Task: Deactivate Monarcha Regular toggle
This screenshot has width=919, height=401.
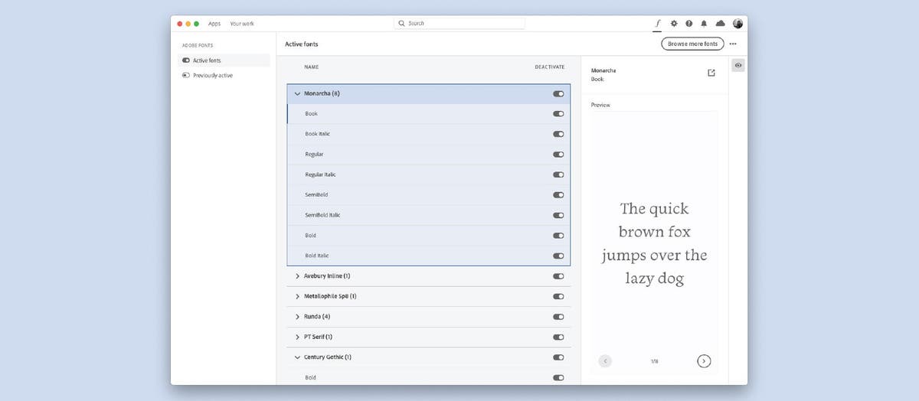Action: (558, 154)
